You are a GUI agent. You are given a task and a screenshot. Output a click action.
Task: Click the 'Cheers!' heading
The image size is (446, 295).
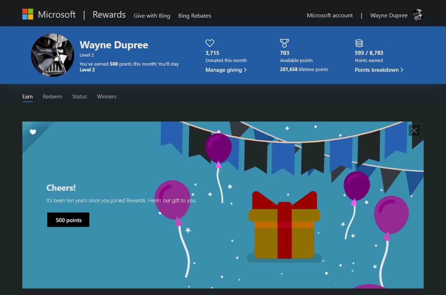[x=61, y=188]
